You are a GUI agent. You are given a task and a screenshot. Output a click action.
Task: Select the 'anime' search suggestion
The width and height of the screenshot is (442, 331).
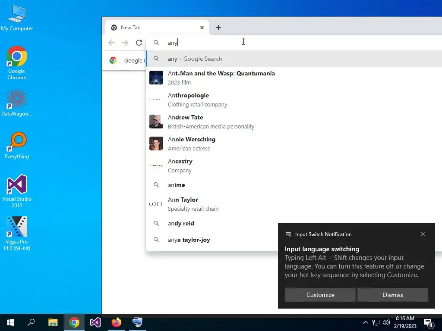(294, 185)
